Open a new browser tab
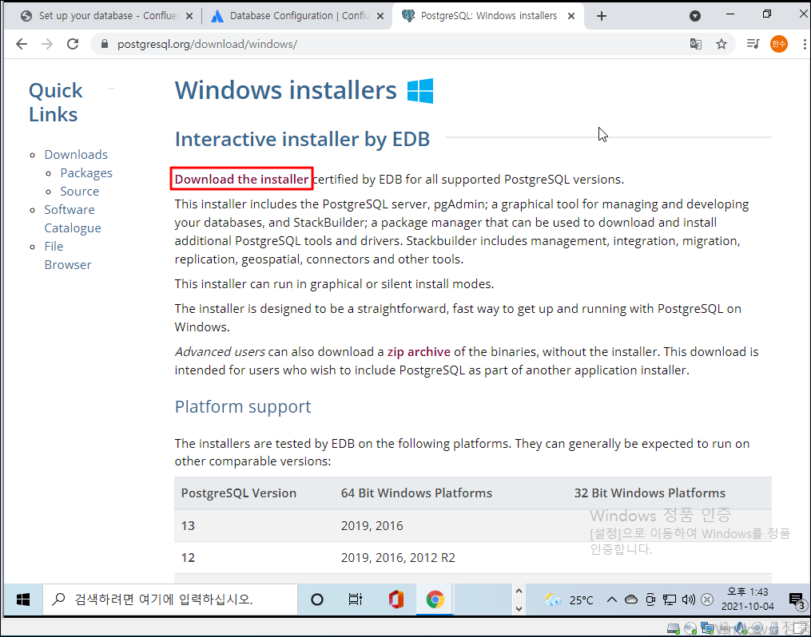Viewport: 811px width, 637px height. point(601,16)
